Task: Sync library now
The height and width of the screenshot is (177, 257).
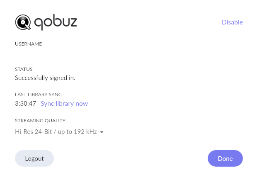Action: coord(64,104)
